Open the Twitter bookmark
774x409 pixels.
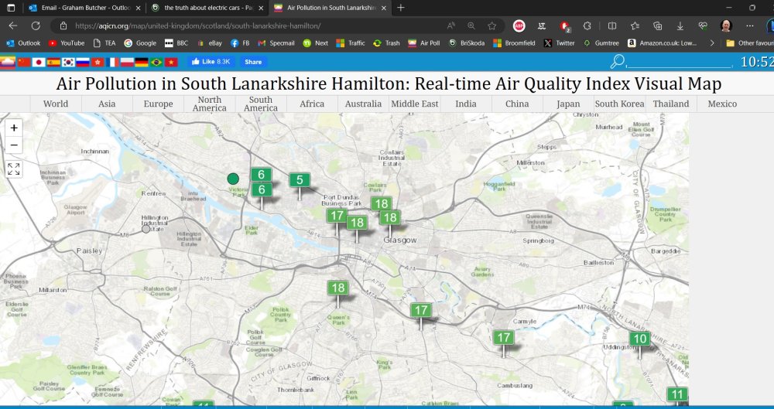(560, 43)
